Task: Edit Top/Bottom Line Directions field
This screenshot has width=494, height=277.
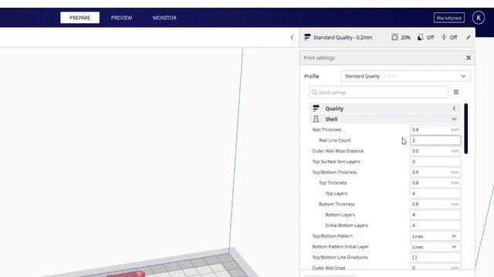Action: 435,258
